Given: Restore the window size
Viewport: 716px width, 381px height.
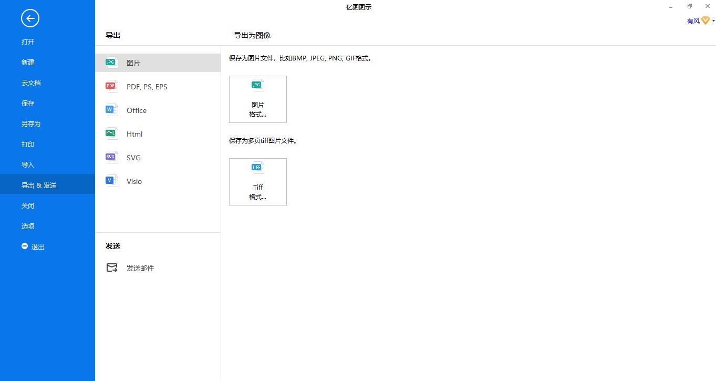Looking at the screenshot, I should [x=690, y=6].
